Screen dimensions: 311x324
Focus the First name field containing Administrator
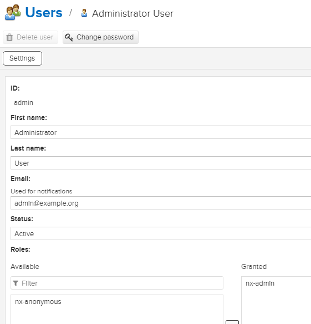[161, 132]
